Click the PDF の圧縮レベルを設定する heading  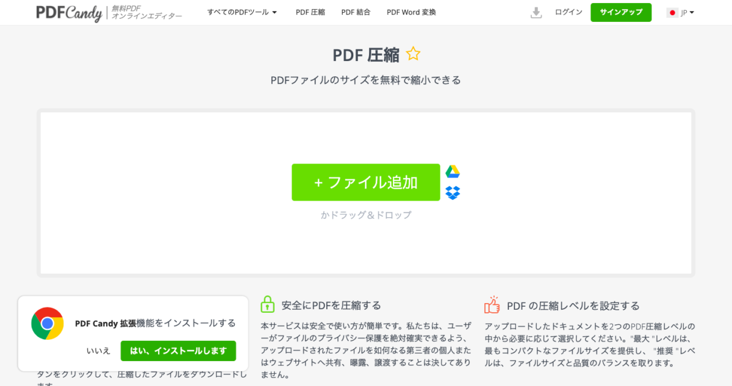tap(573, 306)
